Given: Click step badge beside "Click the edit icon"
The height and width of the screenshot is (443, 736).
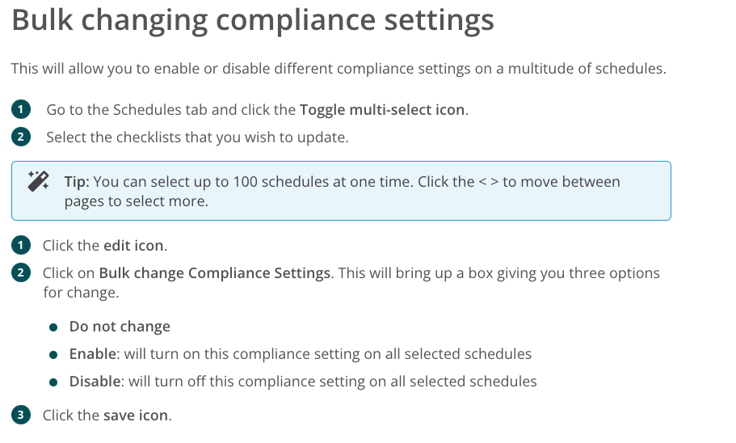Looking at the screenshot, I should pos(20,245).
